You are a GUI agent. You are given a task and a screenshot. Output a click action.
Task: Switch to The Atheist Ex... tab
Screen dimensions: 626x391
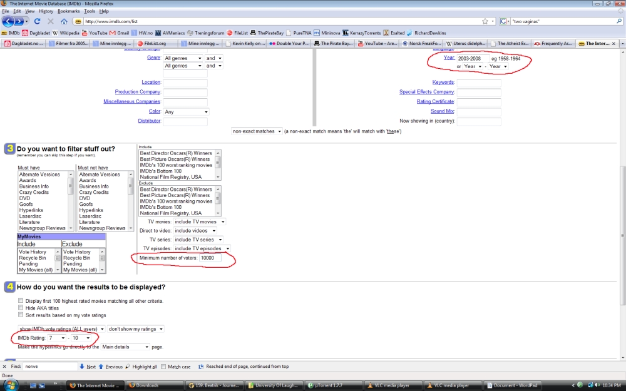coord(510,44)
